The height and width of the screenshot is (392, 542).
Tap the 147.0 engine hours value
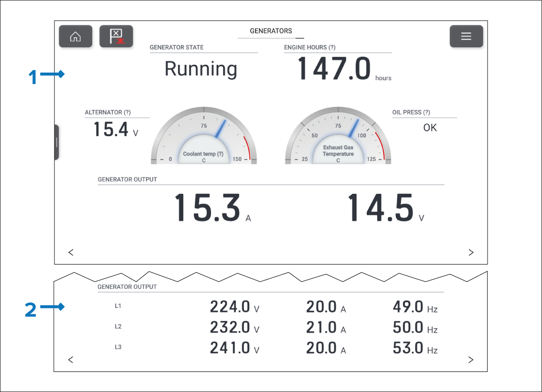[x=334, y=69]
